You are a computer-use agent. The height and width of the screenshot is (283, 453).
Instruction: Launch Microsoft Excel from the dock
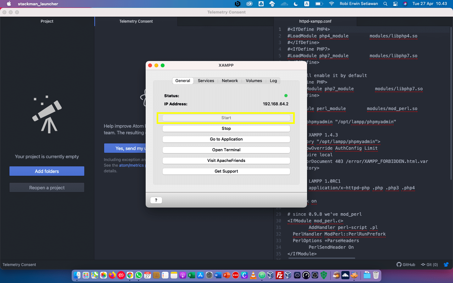[x=192, y=275]
